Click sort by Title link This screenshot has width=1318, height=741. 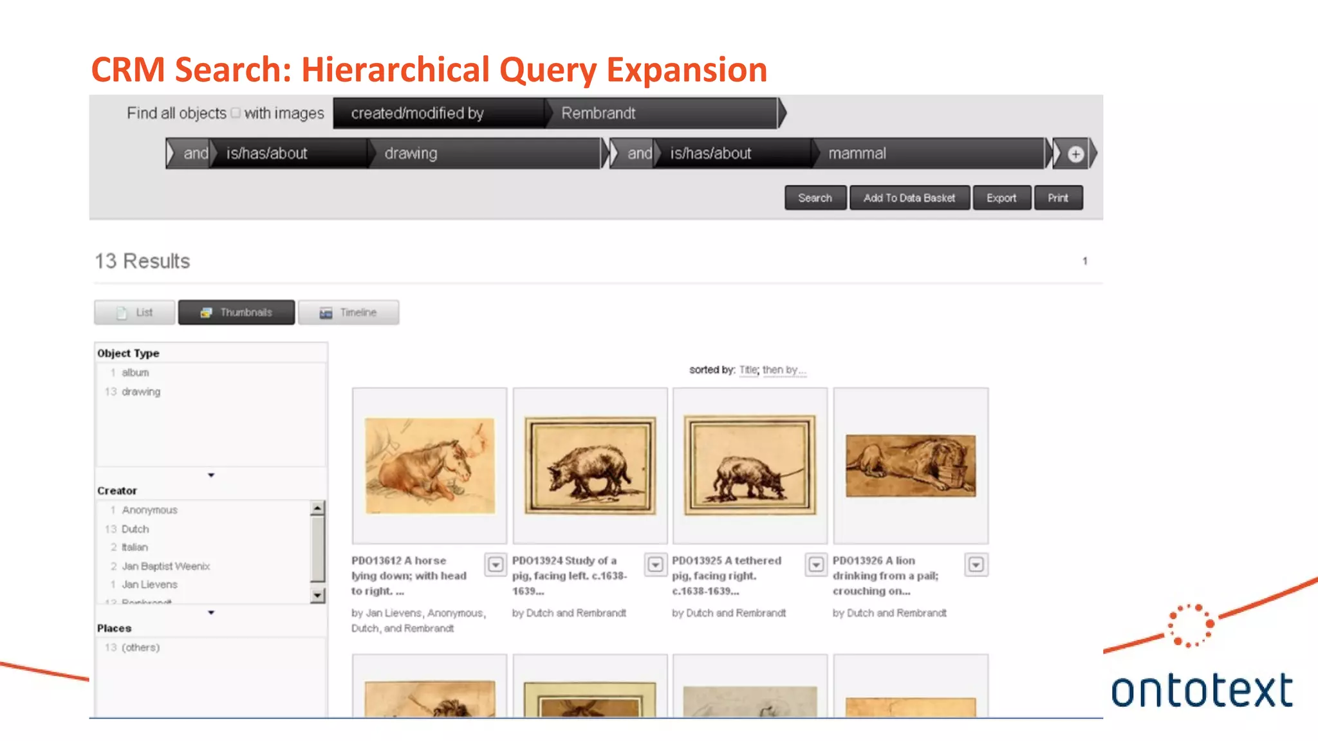coord(748,370)
